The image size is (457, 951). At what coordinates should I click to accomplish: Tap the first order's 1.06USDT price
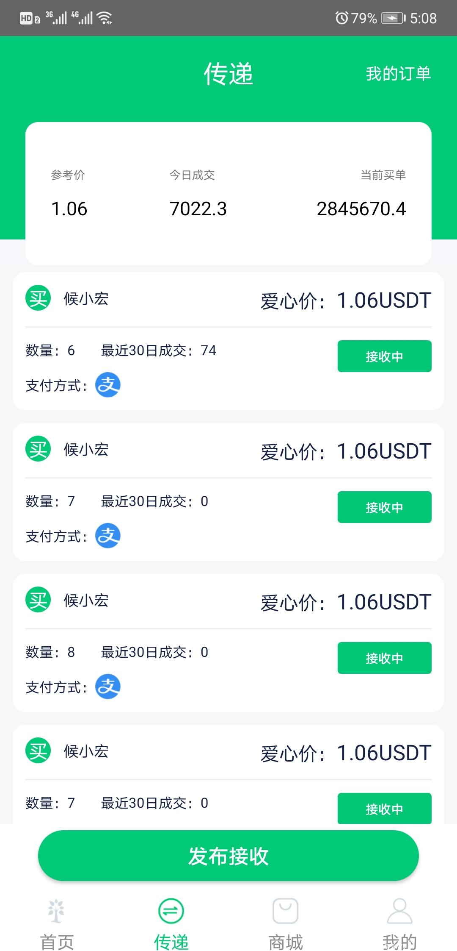(x=384, y=300)
